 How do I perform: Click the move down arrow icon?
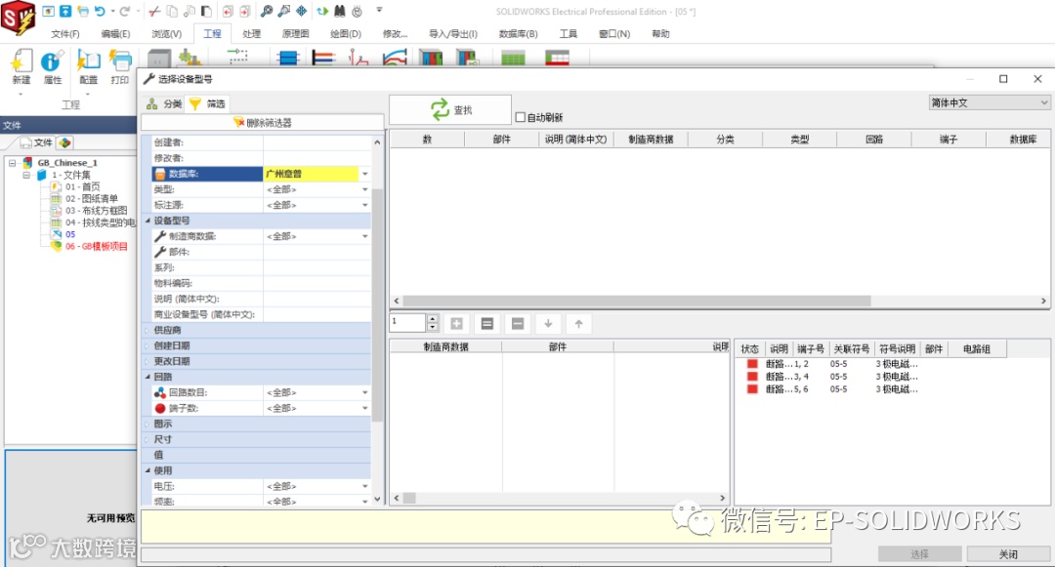548,324
